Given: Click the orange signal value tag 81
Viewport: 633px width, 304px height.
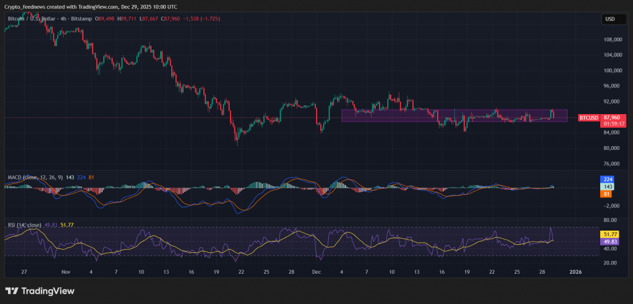Looking at the screenshot, I should point(607,194).
